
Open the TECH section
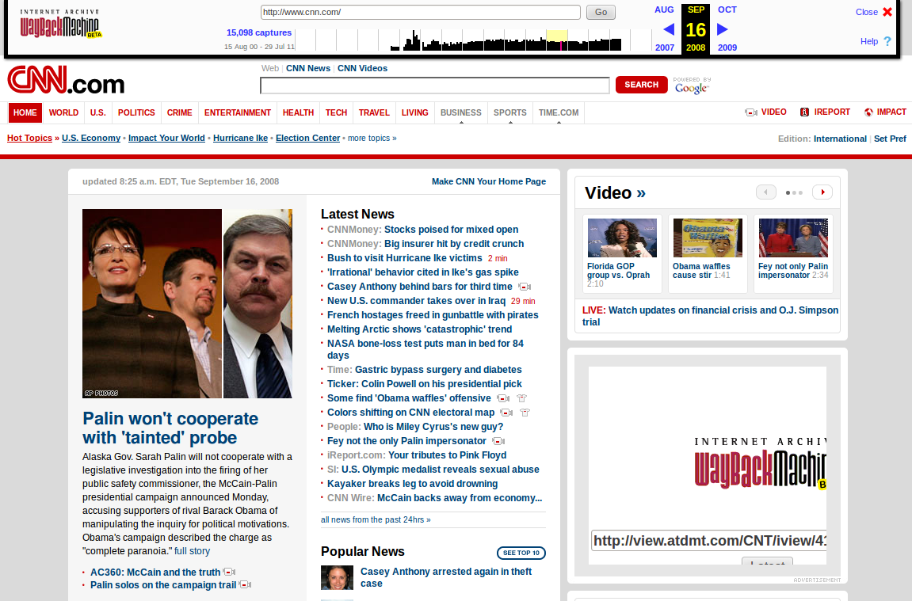[336, 112]
